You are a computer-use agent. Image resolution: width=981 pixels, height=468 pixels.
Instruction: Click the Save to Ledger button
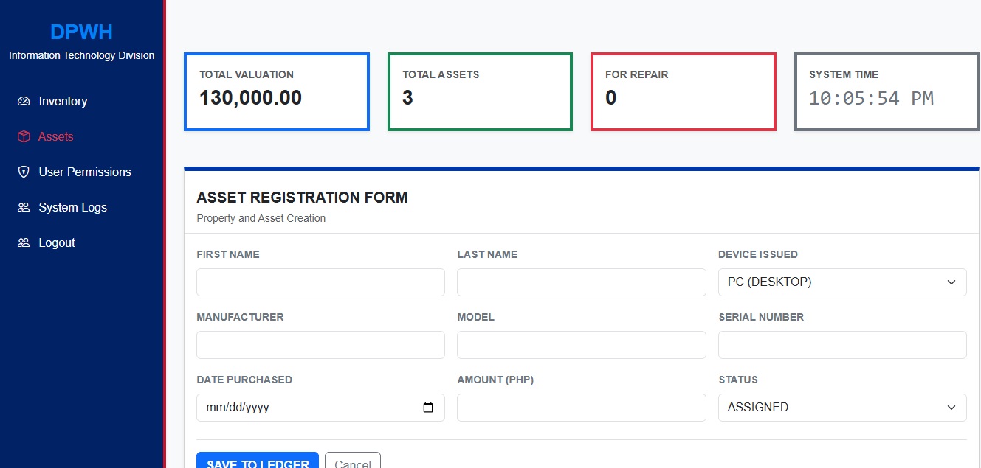click(258, 461)
